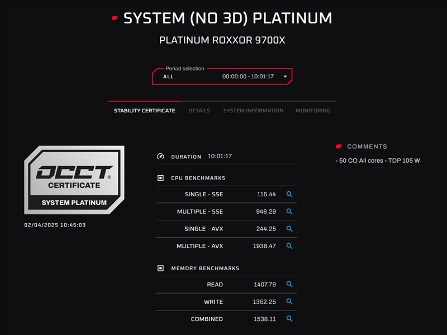
Task: Click the comment '- 50 CO All cores - TDP 105 W'
Action: (x=378, y=161)
